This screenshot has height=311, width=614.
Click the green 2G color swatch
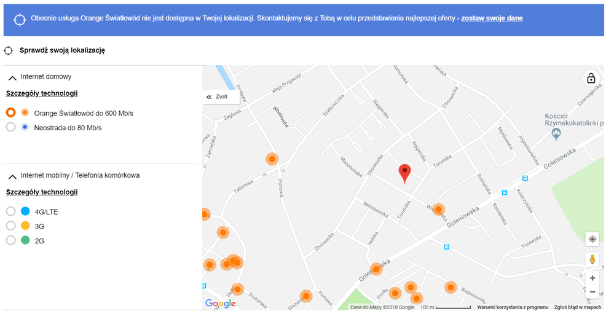(25, 240)
